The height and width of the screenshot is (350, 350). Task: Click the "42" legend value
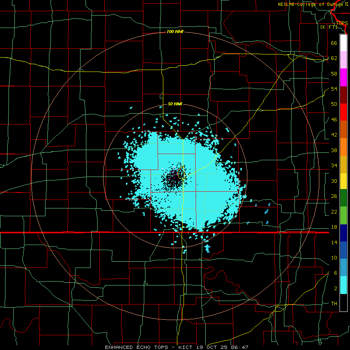coord(334,135)
